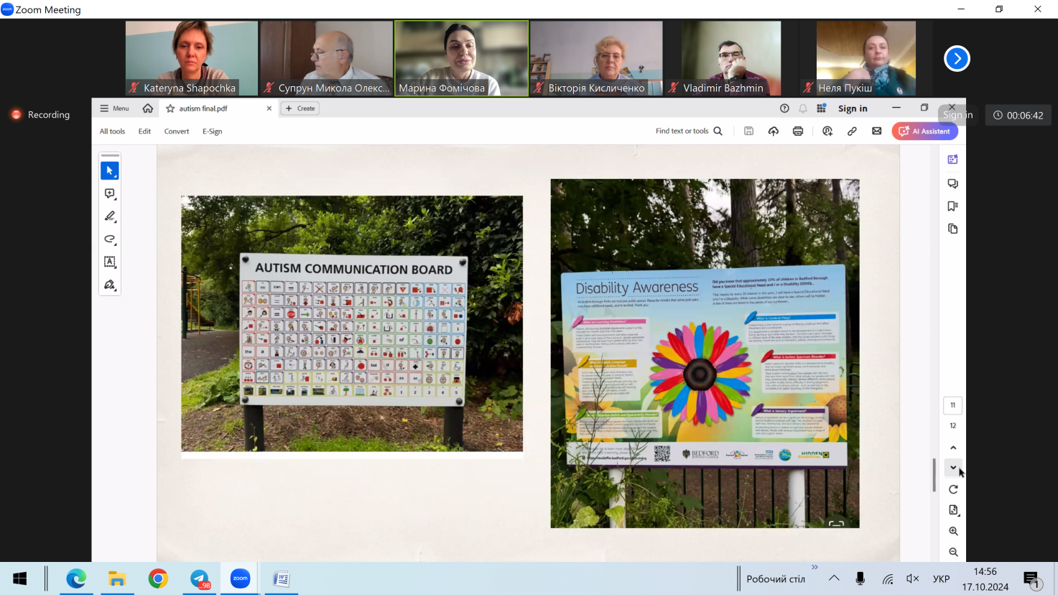Show next Zoom participants arrow

pyautogui.click(x=957, y=59)
